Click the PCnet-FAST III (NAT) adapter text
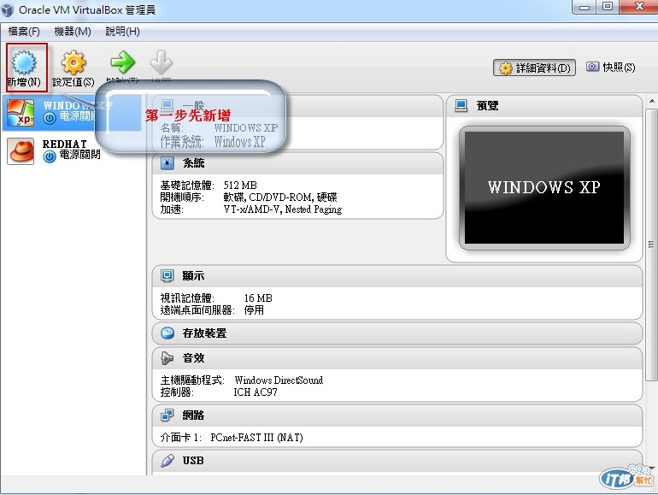This screenshot has height=495, width=658. pyautogui.click(x=257, y=438)
